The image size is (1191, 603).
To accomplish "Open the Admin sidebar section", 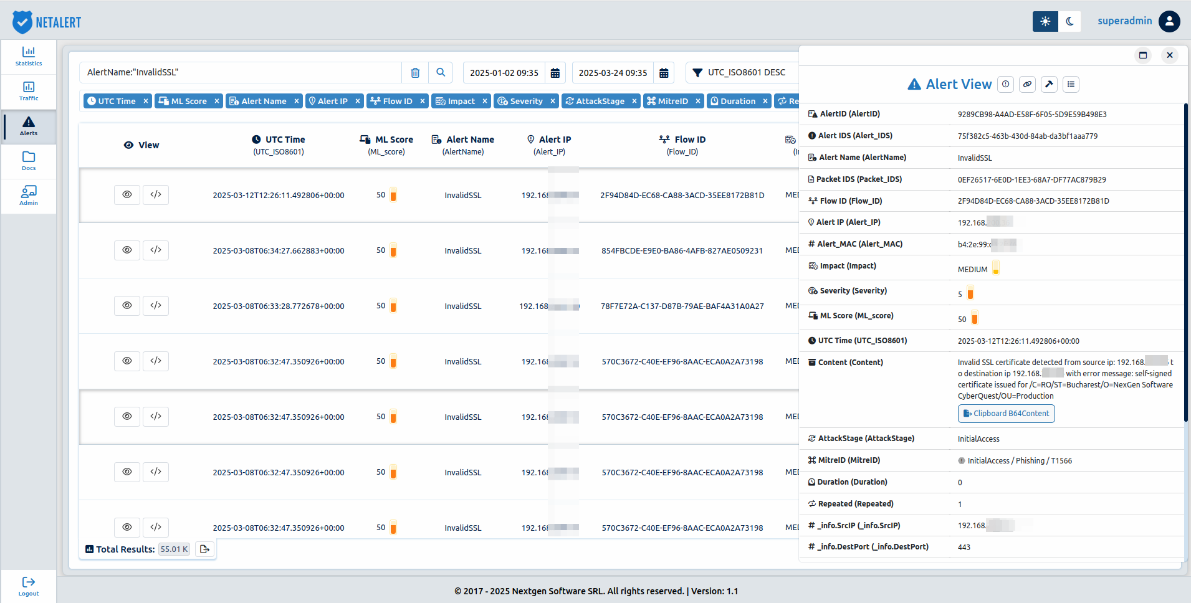I will (x=29, y=196).
